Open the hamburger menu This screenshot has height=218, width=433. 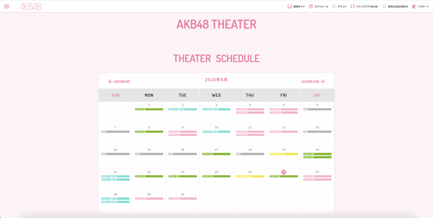tap(6, 6)
